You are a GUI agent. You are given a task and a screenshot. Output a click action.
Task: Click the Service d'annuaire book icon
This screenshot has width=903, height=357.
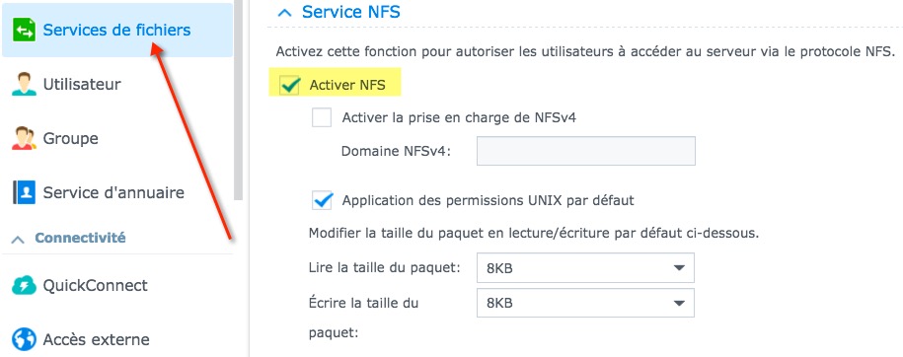[x=24, y=192]
